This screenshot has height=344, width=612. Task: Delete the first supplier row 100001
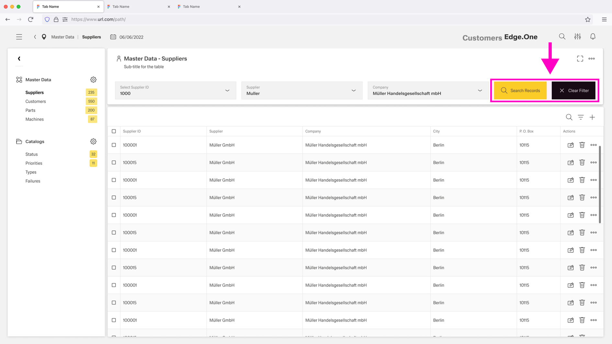582,145
